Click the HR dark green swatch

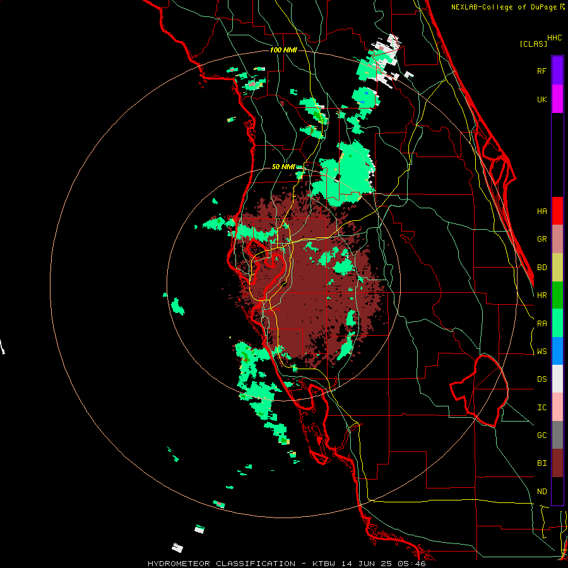(557, 295)
